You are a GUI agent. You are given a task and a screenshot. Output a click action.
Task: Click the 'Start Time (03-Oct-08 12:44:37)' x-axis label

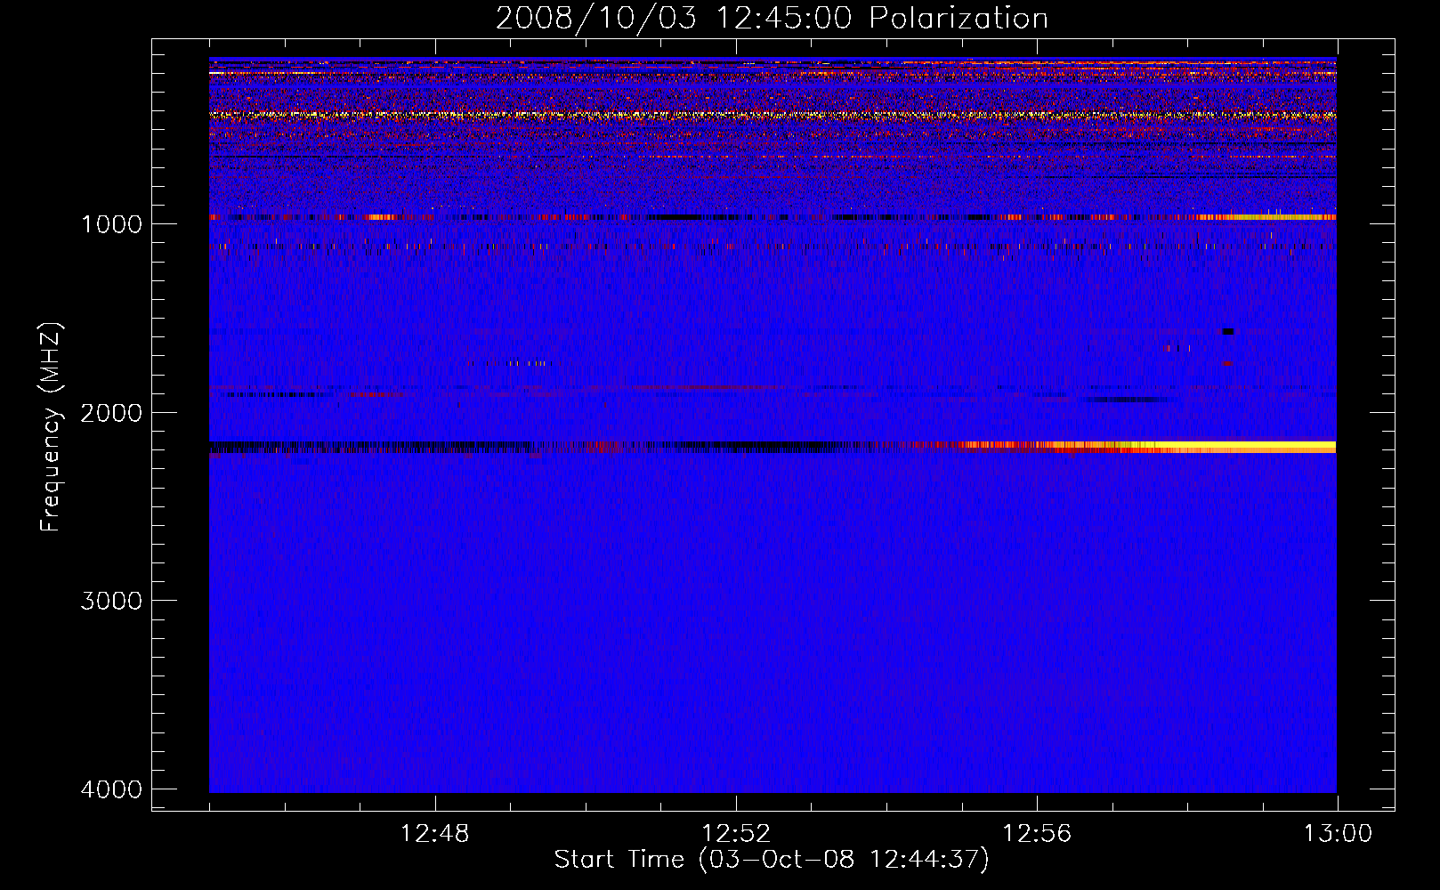tap(772, 860)
